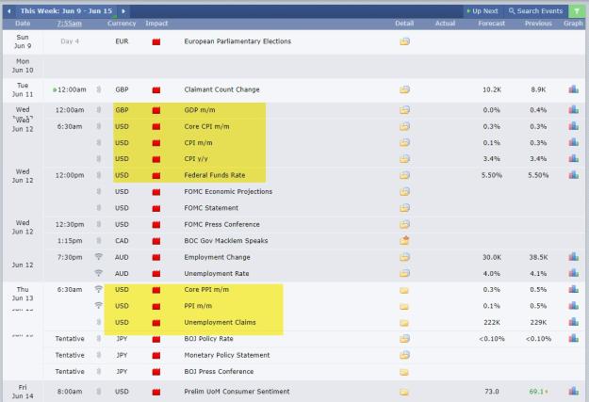The image size is (589, 402).
Task: Select the Fri Jun 14 date cell
Action: (x=23, y=392)
